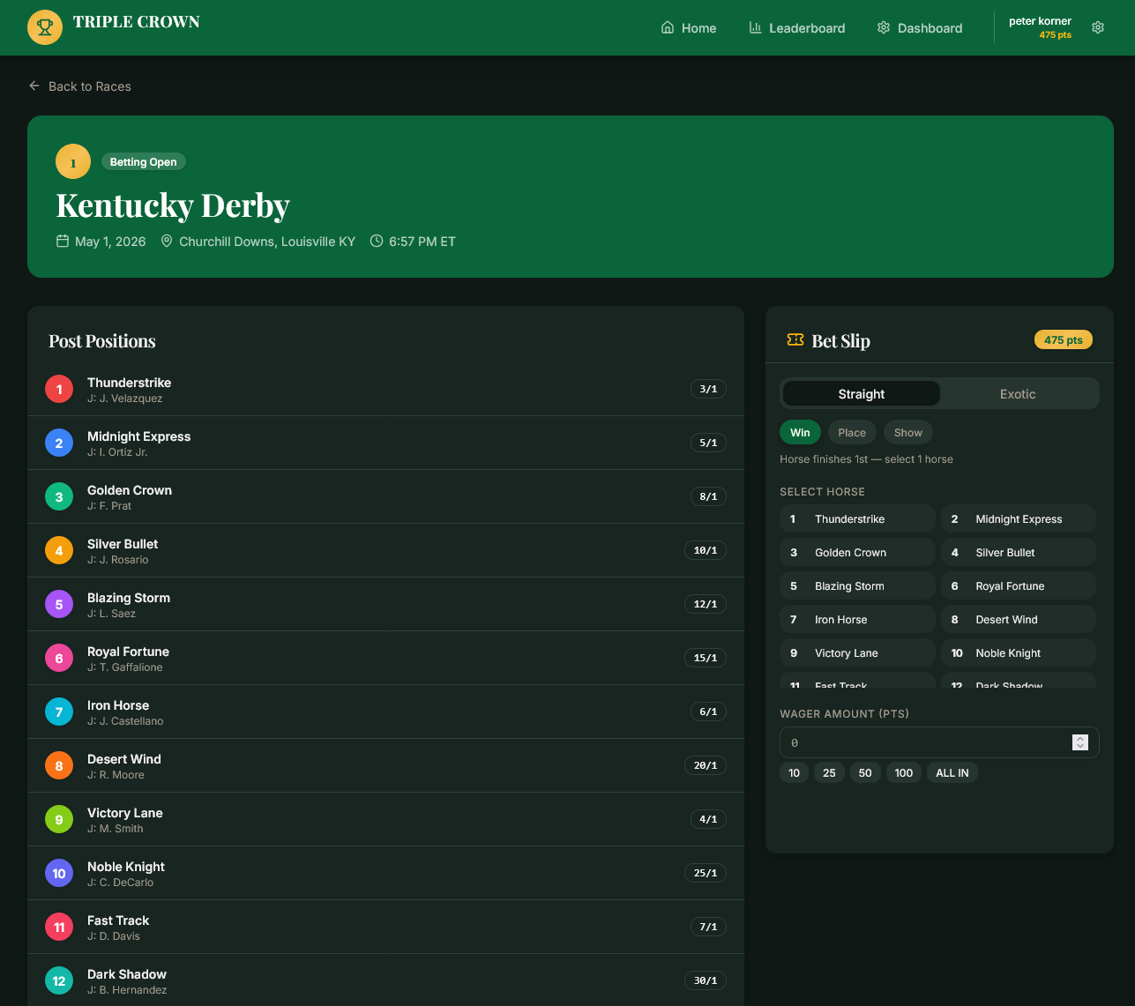Click the gold race number 1 medallion
The height and width of the screenshot is (1006, 1135).
pos(73,161)
